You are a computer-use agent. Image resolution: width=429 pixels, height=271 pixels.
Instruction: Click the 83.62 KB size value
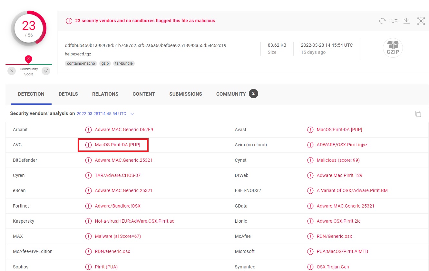(277, 45)
